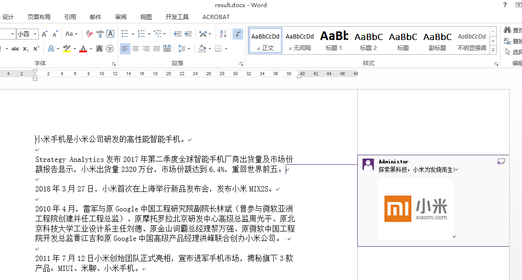
Task: Switch to the 页面布局 tab
Action: 39,17
